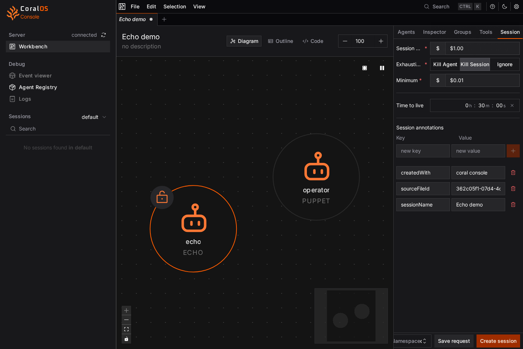Click Save request button
The image size is (523, 349).
(x=454, y=341)
